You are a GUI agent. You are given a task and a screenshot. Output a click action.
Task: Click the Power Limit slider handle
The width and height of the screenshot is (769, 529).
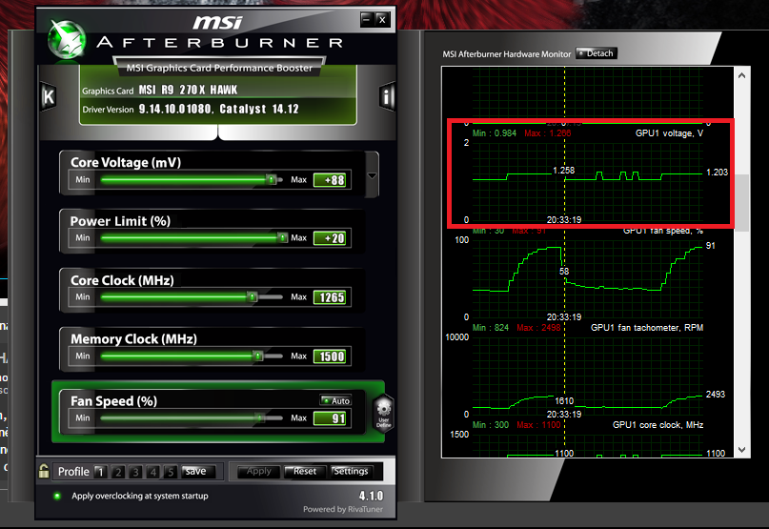pos(283,238)
